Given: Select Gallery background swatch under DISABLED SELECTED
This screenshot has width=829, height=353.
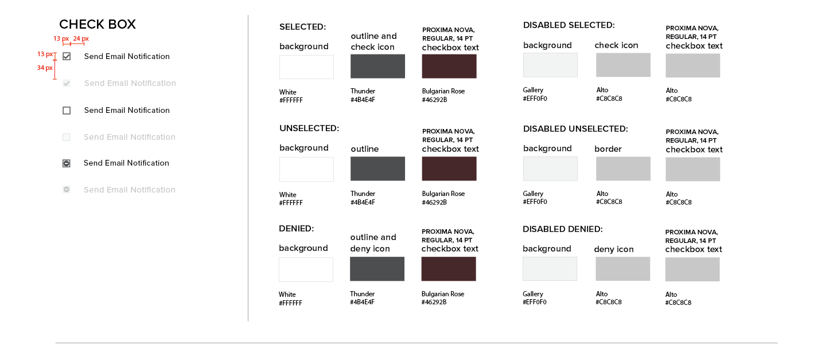Looking at the screenshot, I should [550, 65].
